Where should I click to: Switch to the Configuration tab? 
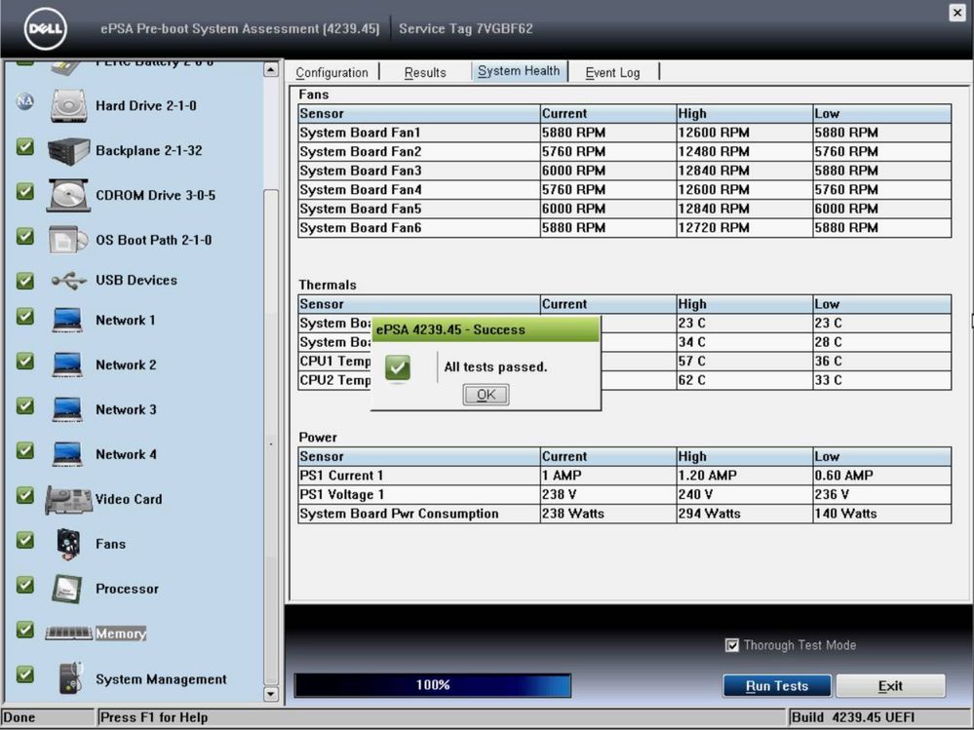pos(331,73)
